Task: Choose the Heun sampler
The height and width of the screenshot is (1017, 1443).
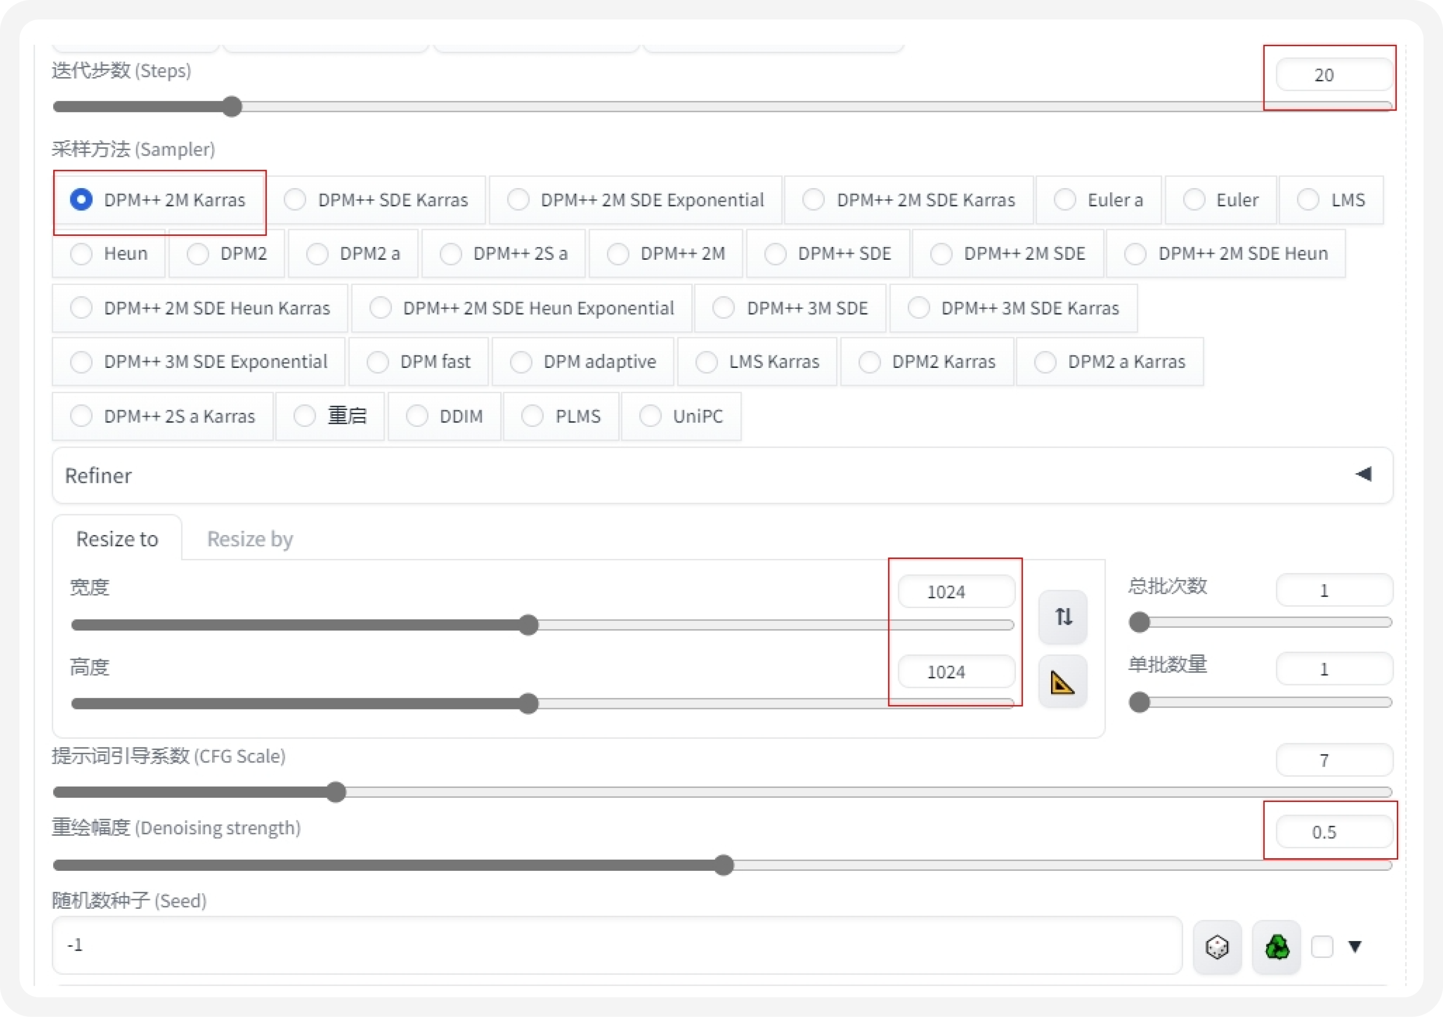Action: (109, 254)
